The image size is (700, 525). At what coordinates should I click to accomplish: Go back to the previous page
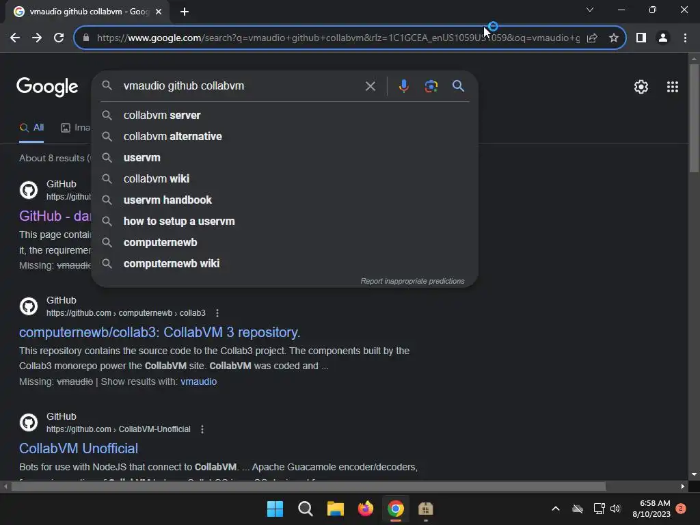(x=15, y=38)
